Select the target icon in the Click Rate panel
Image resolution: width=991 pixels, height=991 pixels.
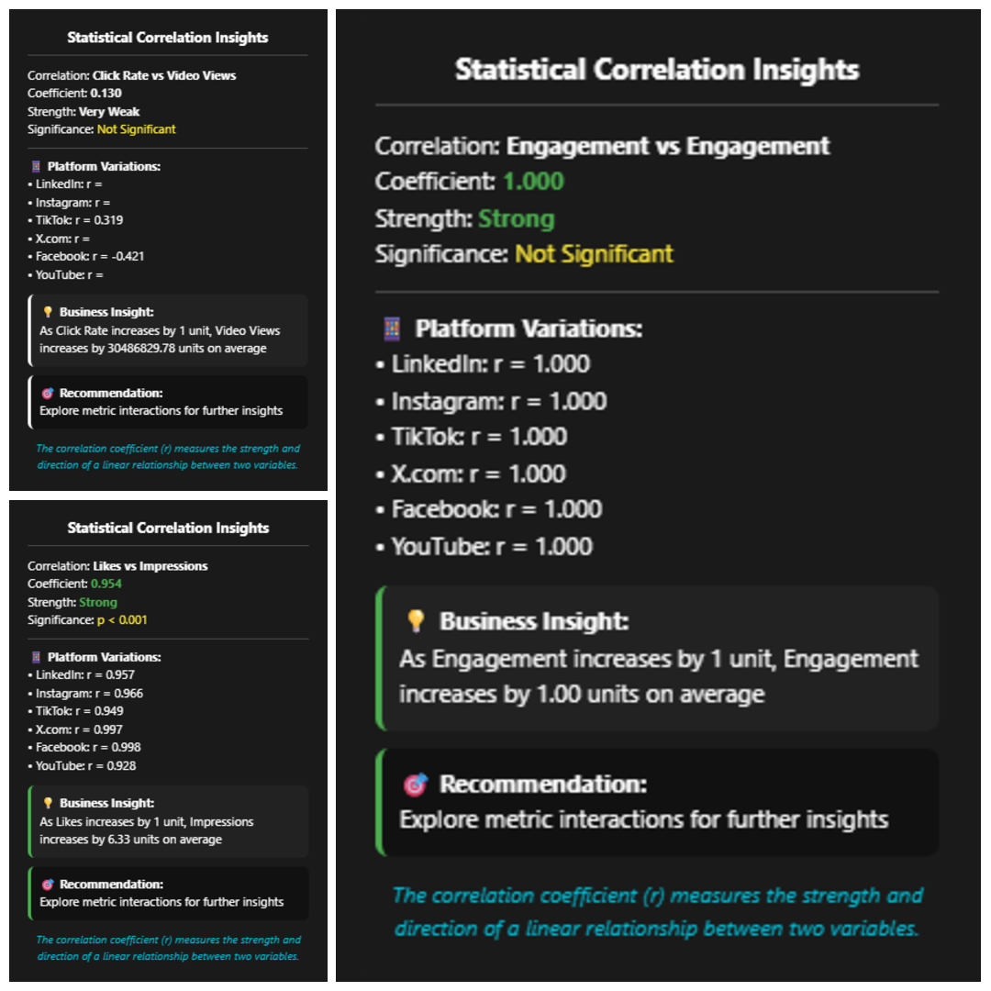coord(47,393)
